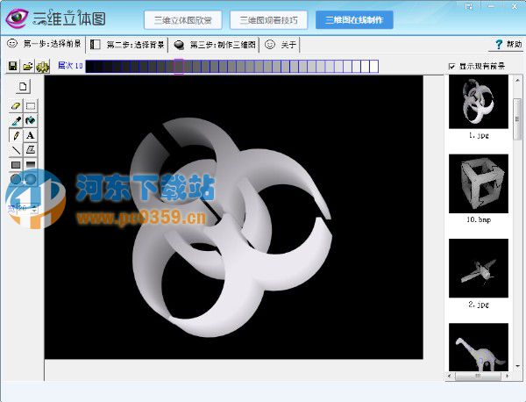The image size is (526, 402).
Task: Click the thumbnail list scroll-up arrow
Action: (x=517, y=81)
